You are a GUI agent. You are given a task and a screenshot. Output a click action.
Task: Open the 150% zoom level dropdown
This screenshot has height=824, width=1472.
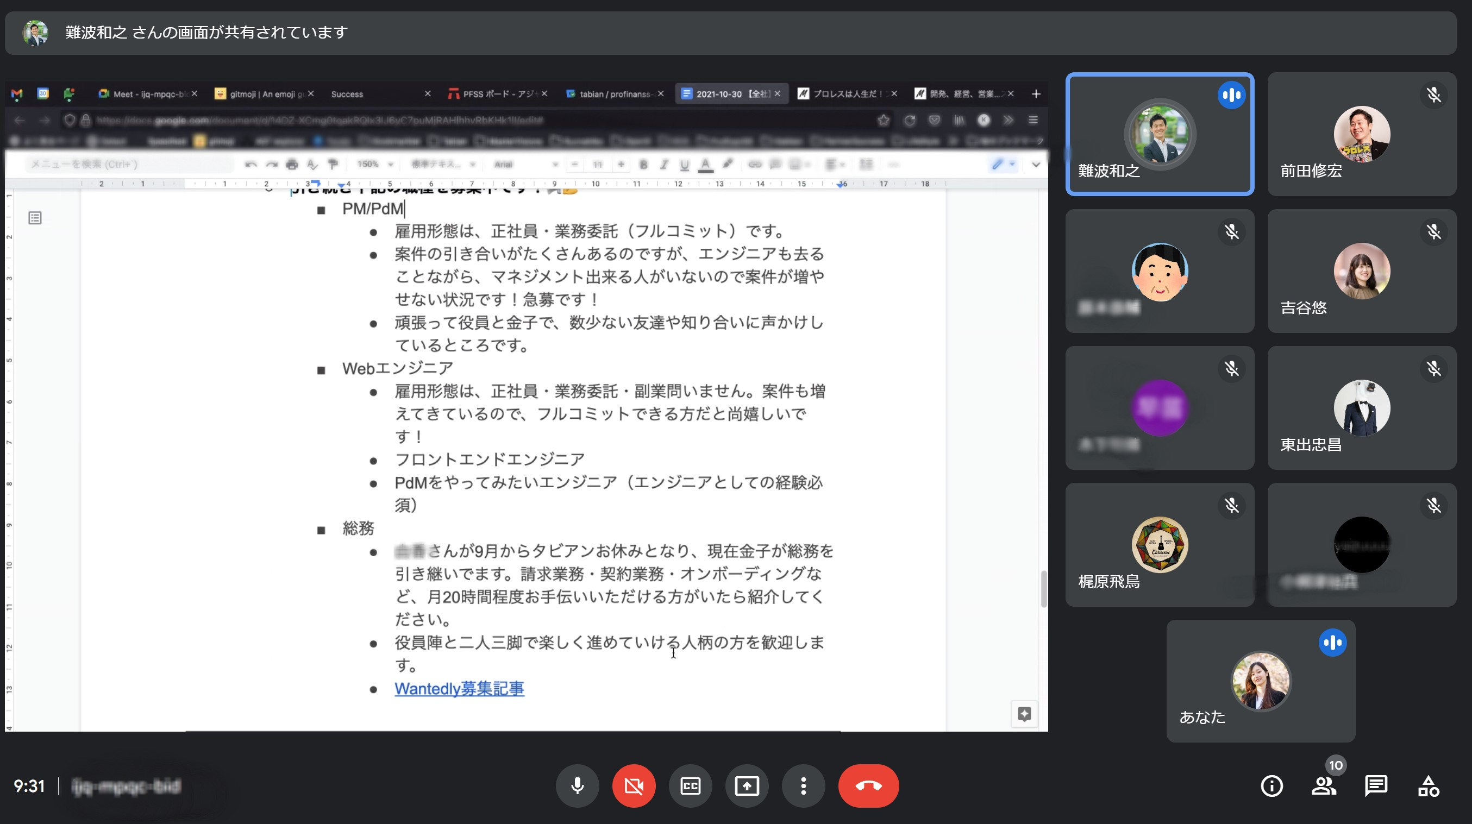pos(373,165)
